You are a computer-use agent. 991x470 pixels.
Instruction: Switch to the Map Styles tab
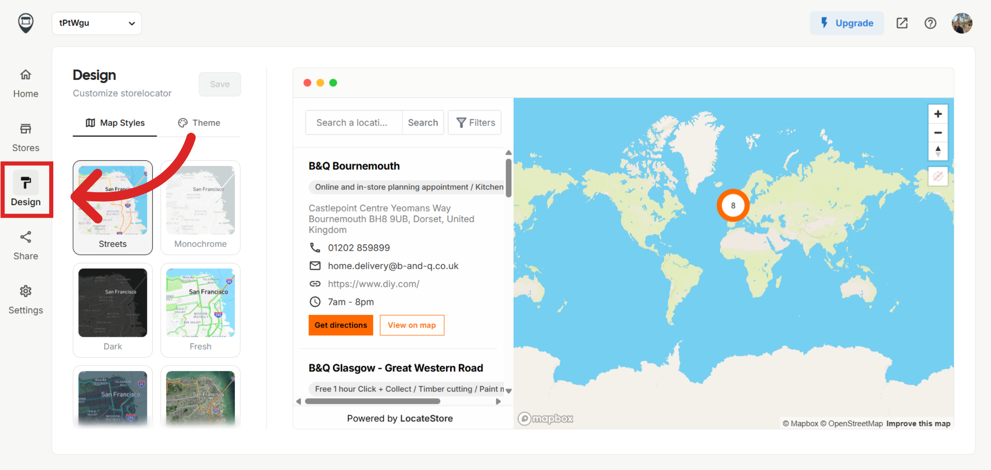tap(115, 123)
